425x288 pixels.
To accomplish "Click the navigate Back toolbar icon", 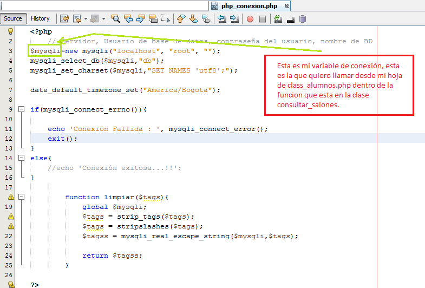I will [x=77, y=19].
